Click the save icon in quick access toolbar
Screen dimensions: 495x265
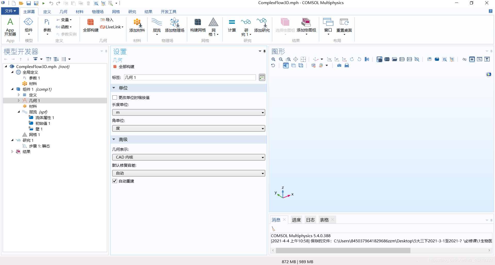point(29,3)
